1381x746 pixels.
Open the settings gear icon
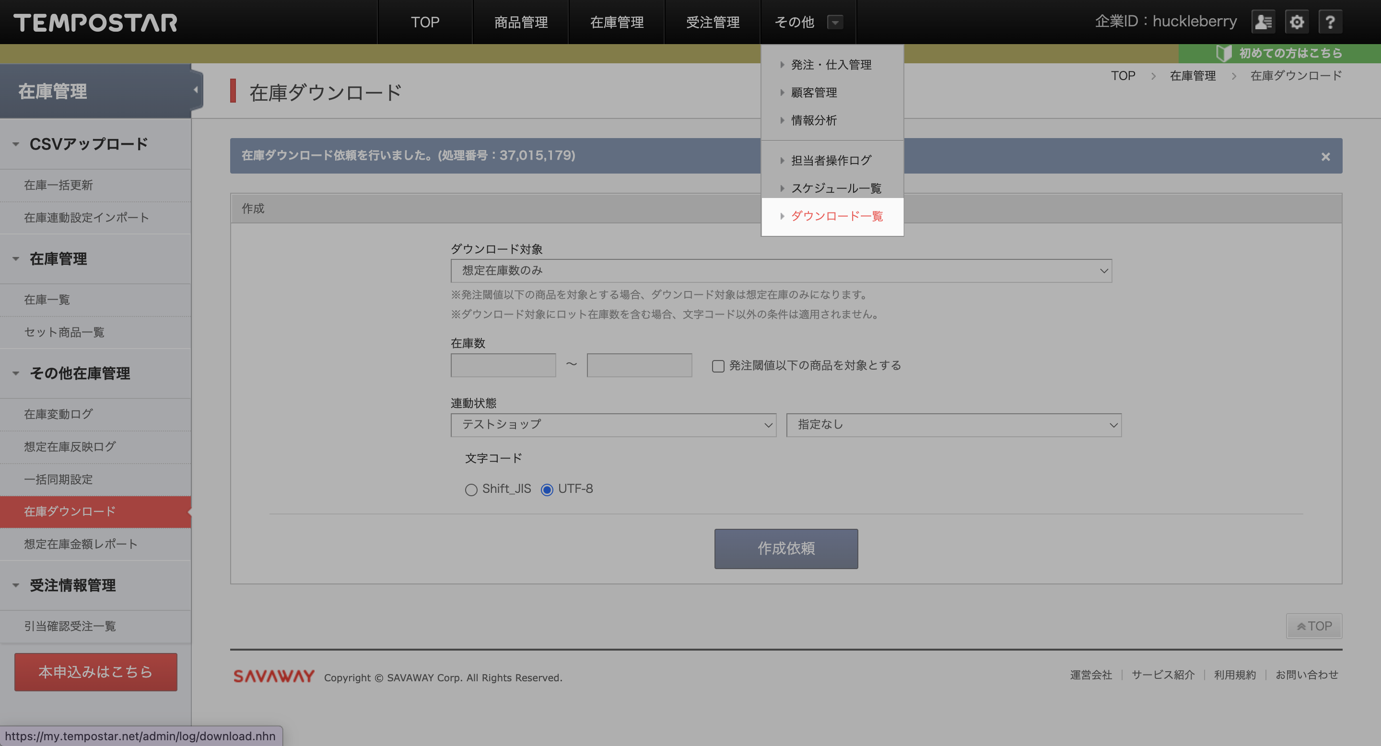pyautogui.click(x=1296, y=22)
